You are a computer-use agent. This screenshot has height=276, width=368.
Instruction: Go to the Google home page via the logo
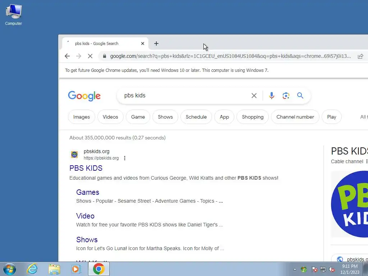84,96
